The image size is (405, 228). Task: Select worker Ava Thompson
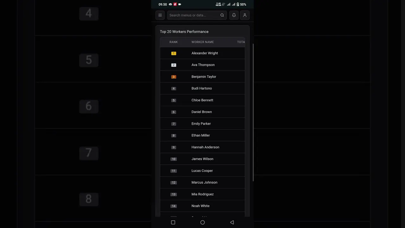tap(203, 65)
